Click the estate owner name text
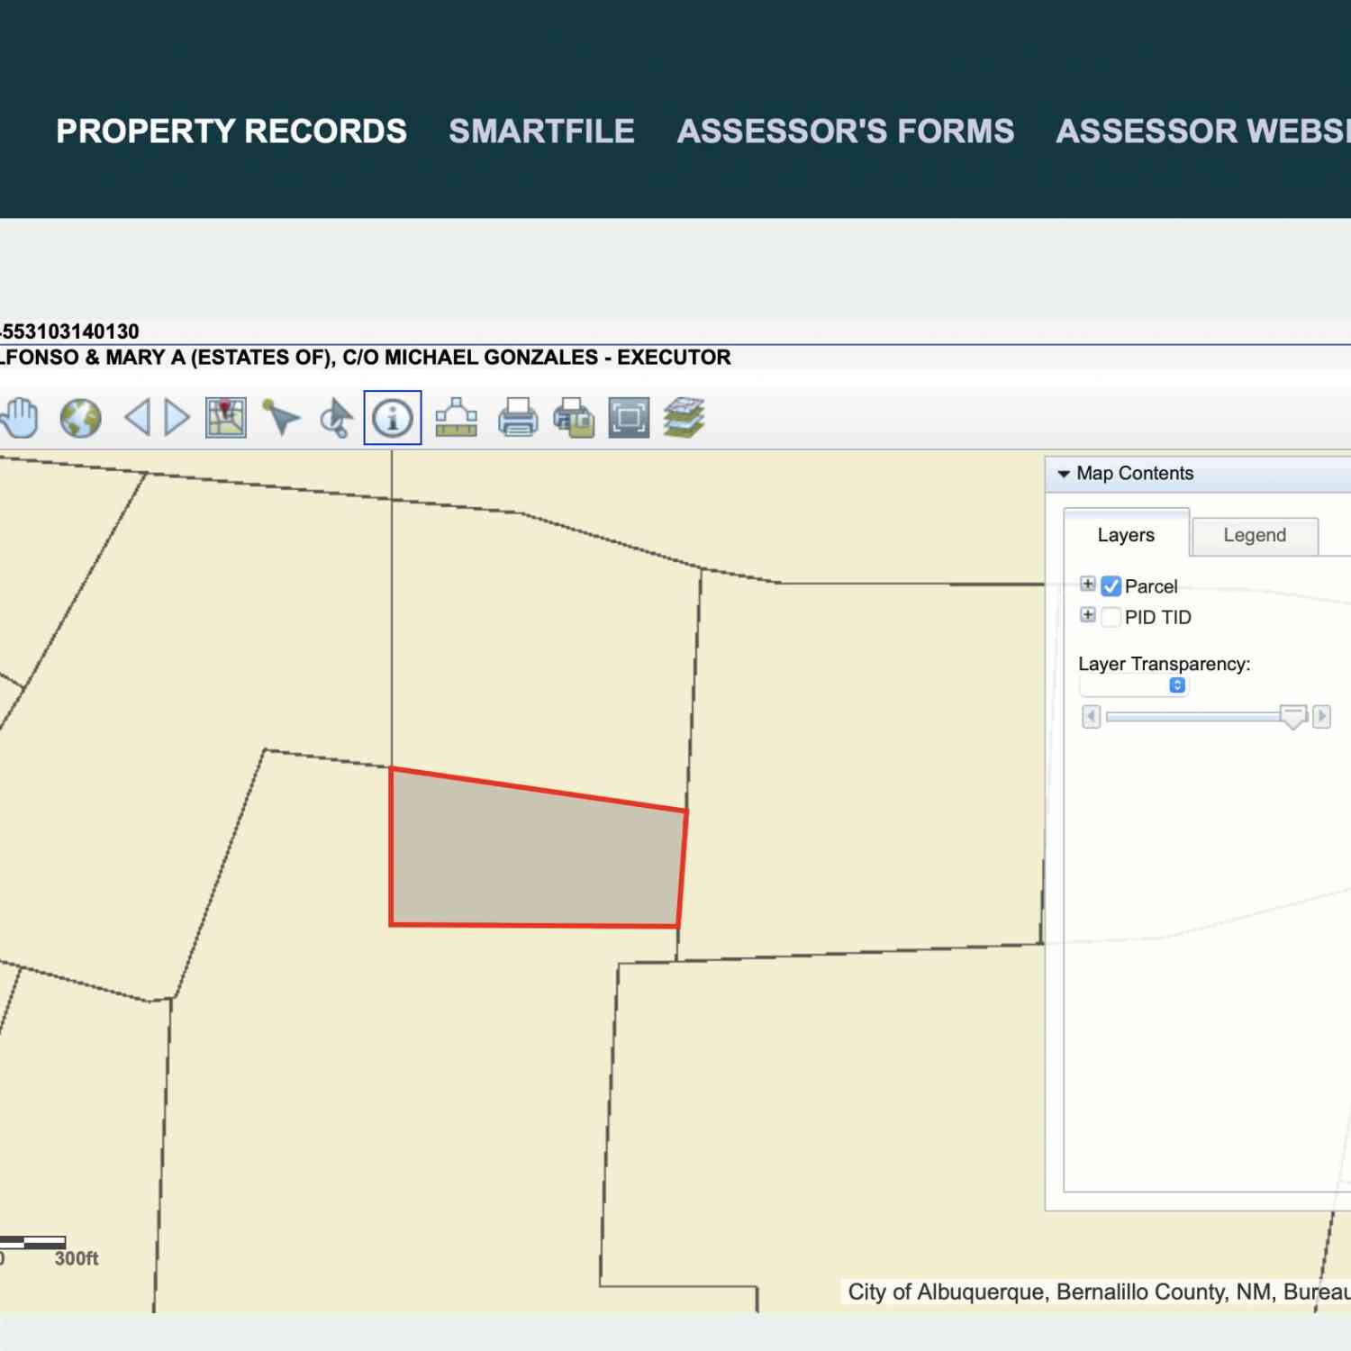1351x1351 pixels. (365, 358)
